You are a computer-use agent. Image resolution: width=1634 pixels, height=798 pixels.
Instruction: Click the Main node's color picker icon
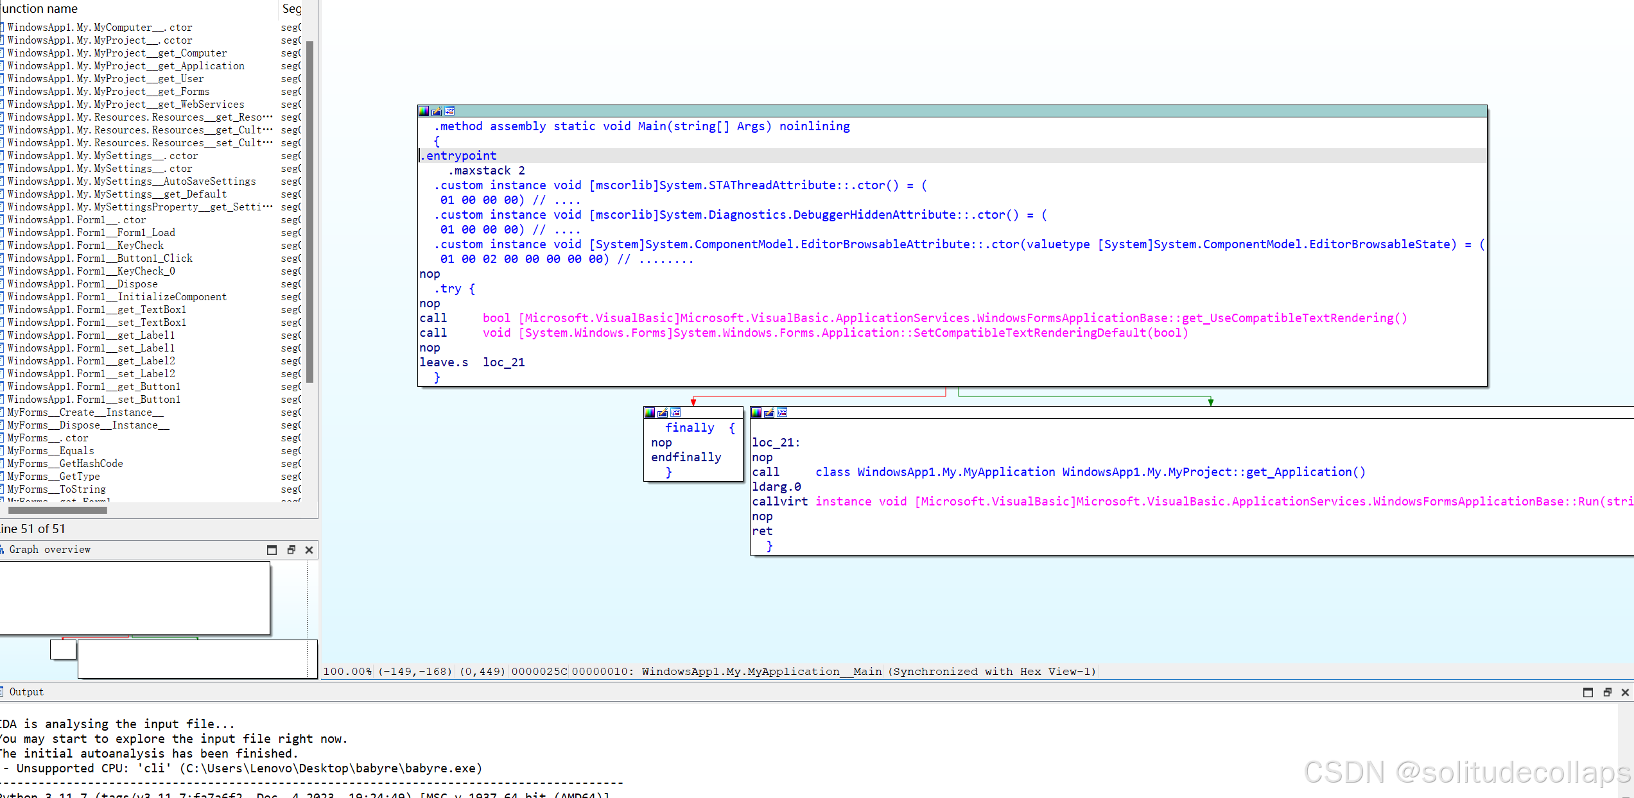pyautogui.click(x=424, y=111)
